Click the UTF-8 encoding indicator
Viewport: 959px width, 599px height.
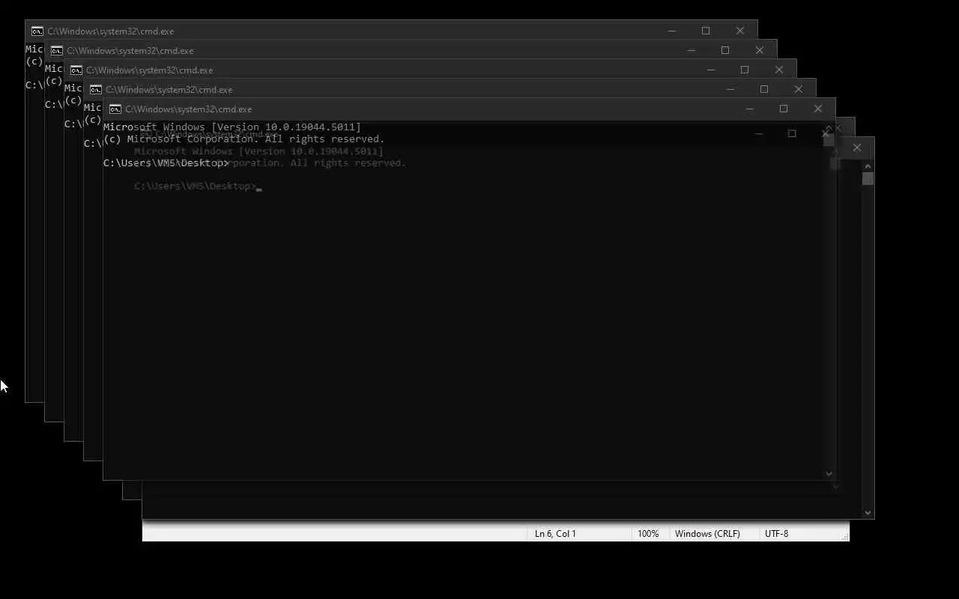[776, 534]
